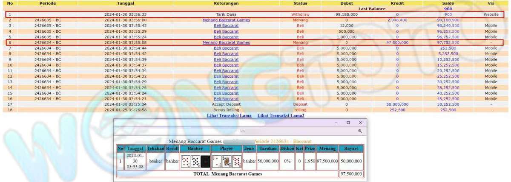Screen dimensions: 511x182
Task: Open Lihat Transaksi Lama link
Action: point(229,115)
